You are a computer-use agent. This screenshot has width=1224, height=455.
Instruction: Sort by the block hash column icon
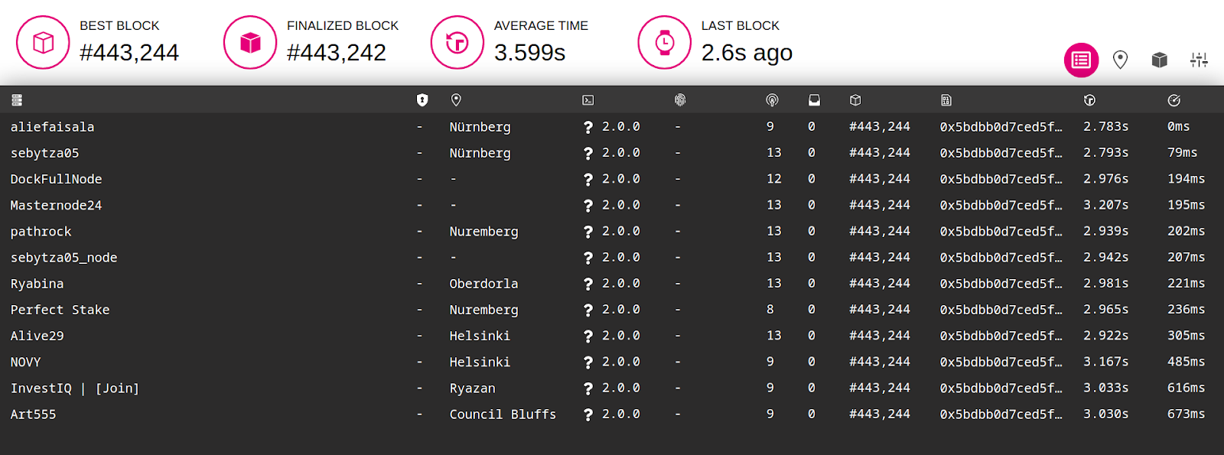click(946, 100)
